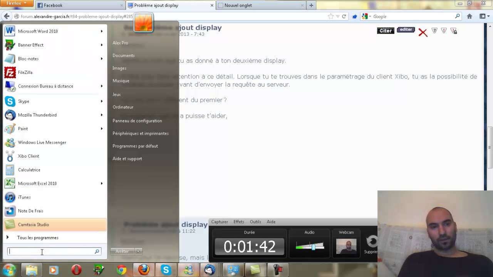Adjust the recorder Audio level slider
This screenshot has height=277, width=493.
[313, 247]
